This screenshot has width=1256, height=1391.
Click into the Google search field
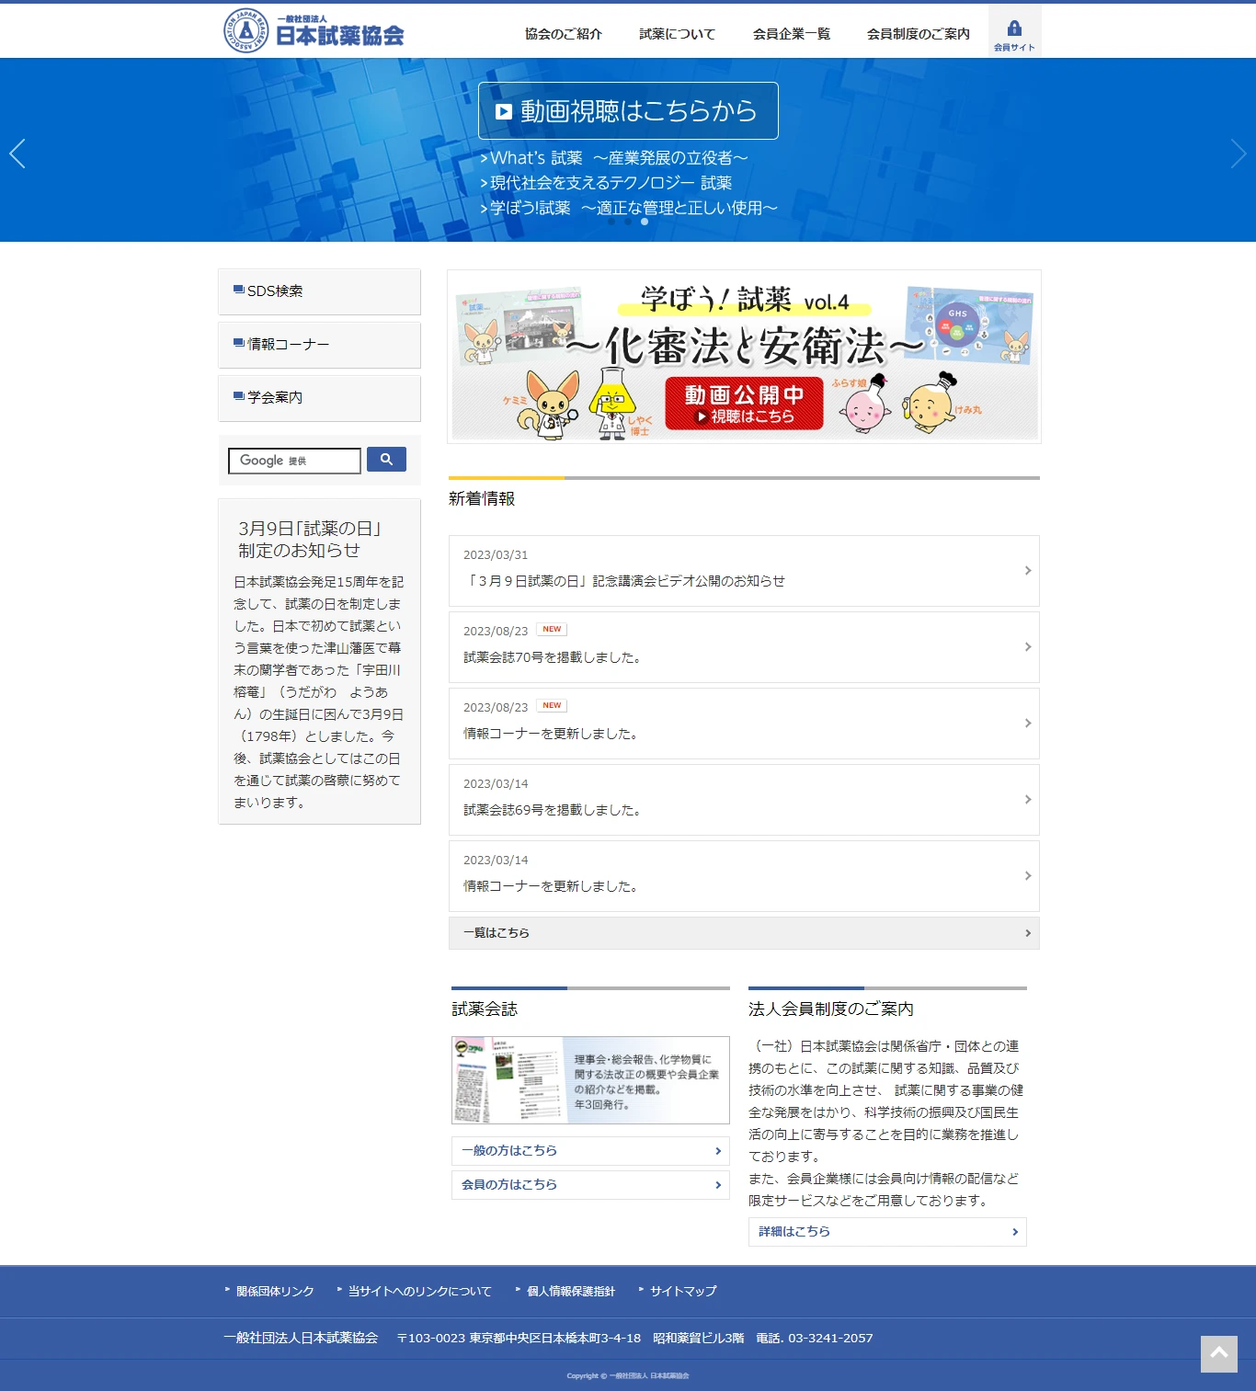[294, 461]
